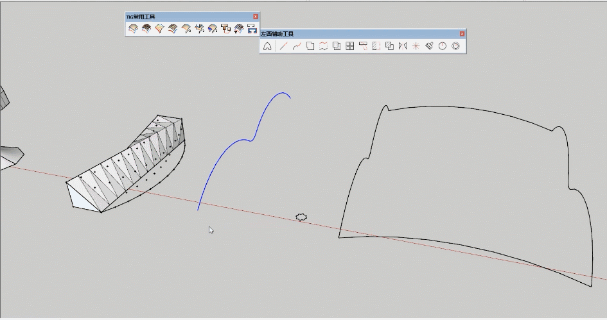Viewport: 607px width, 320px height.
Task: Select the offset stacked squares tool
Action: pyautogui.click(x=337, y=46)
